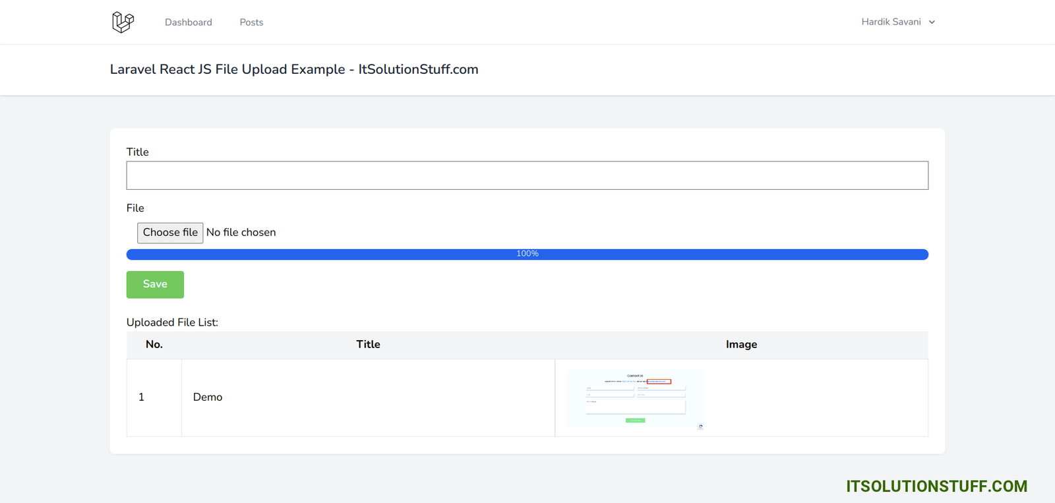Click the 'Uploaded File List:' label

point(172,322)
